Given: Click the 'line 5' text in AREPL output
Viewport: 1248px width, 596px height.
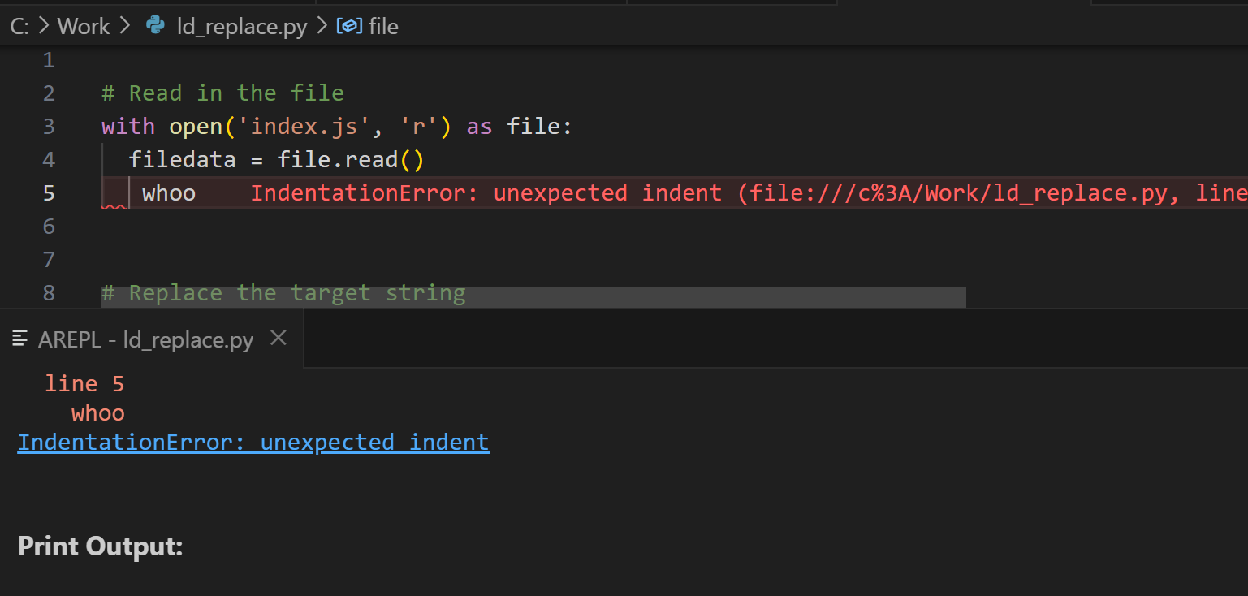Looking at the screenshot, I should pyautogui.click(x=84, y=383).
